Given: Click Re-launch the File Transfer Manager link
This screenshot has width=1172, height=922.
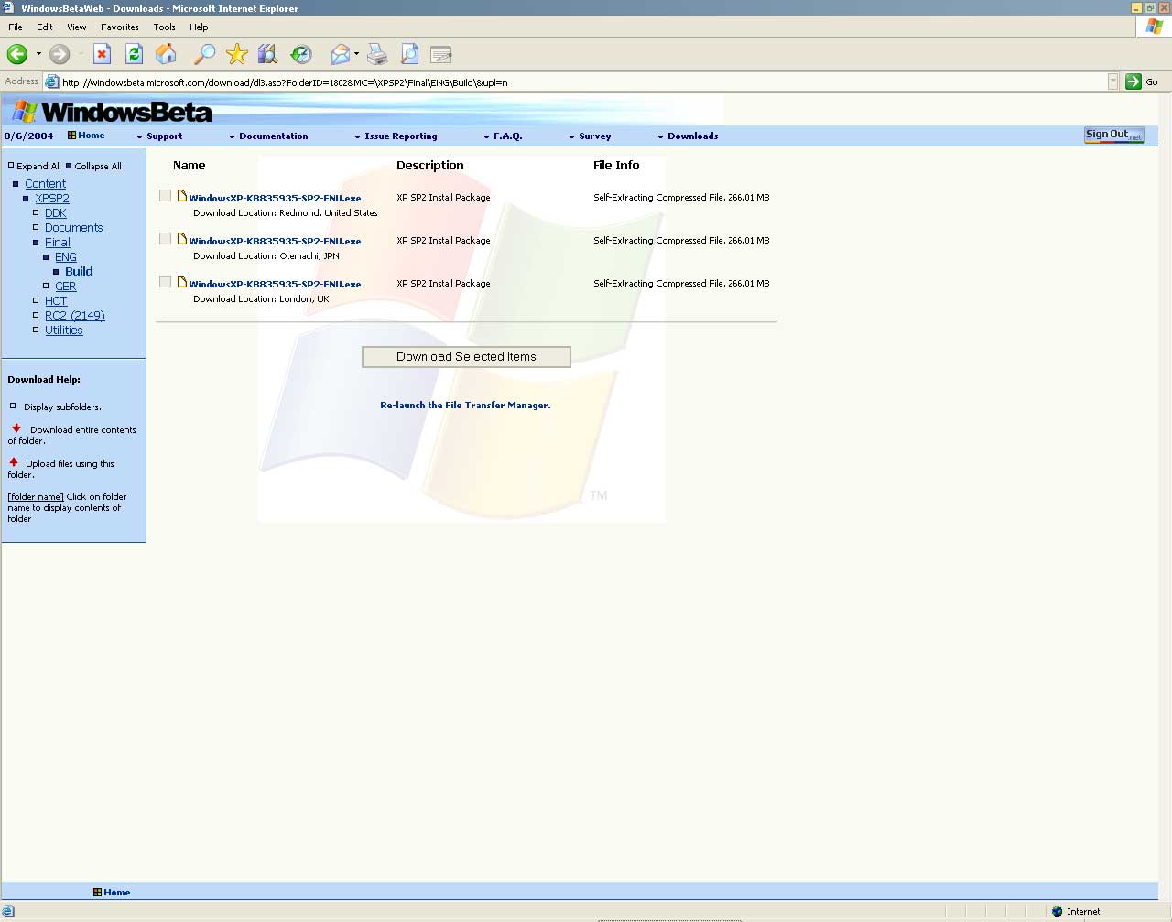Looking at the screenshot, I should coord(465,405).
